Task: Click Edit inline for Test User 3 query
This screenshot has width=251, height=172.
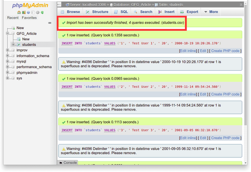Action: pyautogui.click(x=188, y=138)
